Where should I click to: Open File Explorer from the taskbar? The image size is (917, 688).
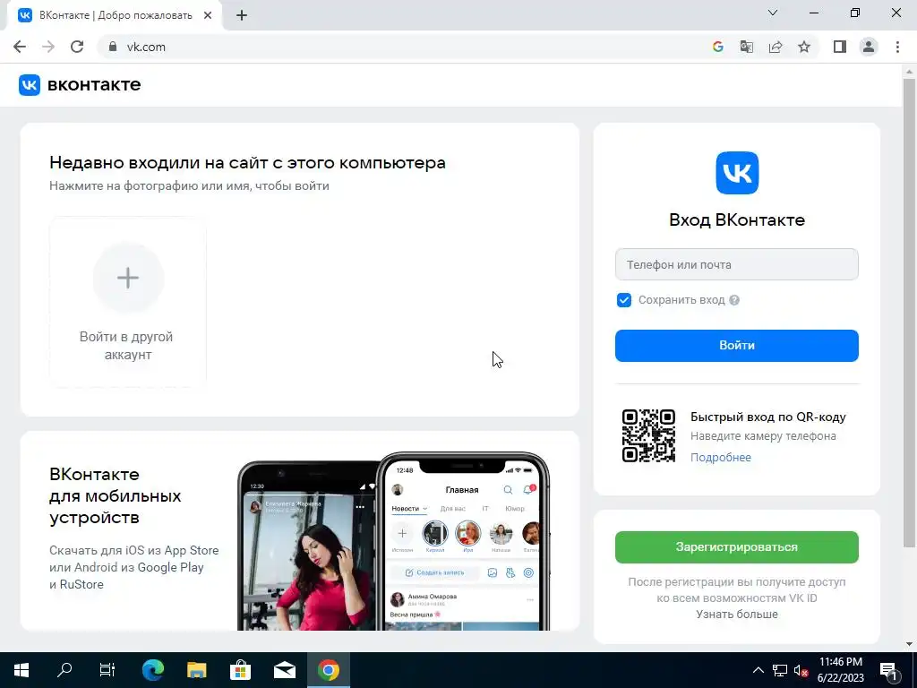[x=196, y=670]
